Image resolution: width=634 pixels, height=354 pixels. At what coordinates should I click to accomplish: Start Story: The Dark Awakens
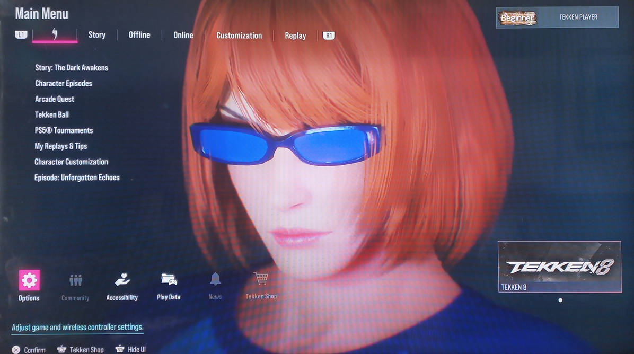pos(72,68)
